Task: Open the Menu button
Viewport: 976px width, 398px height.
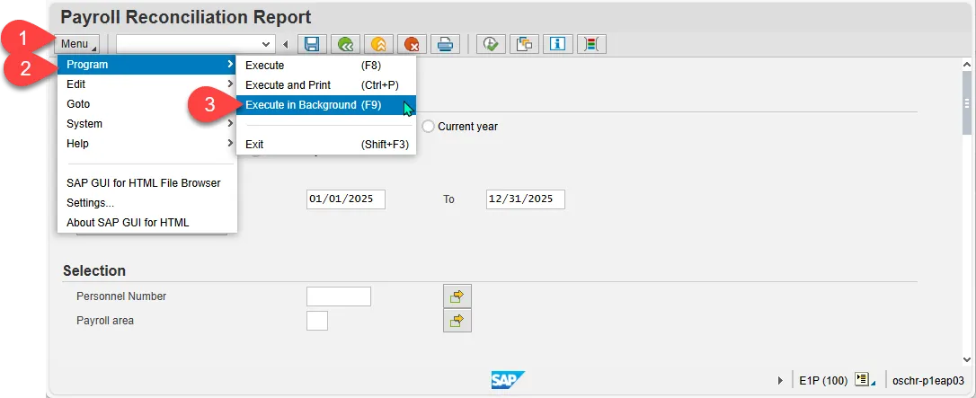Action: click(x=77, y=44)
